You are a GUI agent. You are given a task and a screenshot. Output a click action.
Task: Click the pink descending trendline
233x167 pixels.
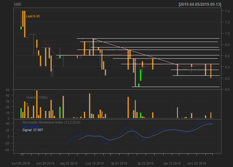[136, 52]
